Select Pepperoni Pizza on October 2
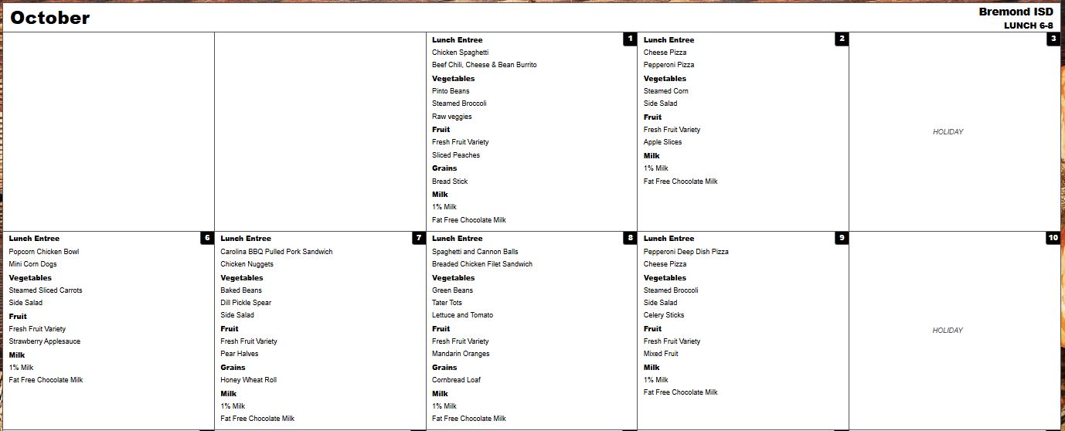1065x431 pixels. pos(669,65)
